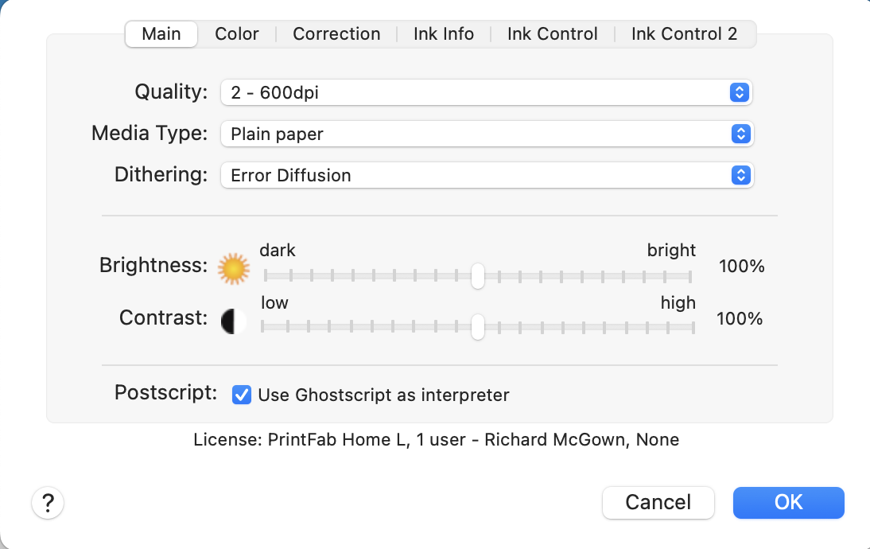Open the Dithering Error Diffusion dropdown
Viewport: 870px width, 549px height.
(x=486, y=175)
